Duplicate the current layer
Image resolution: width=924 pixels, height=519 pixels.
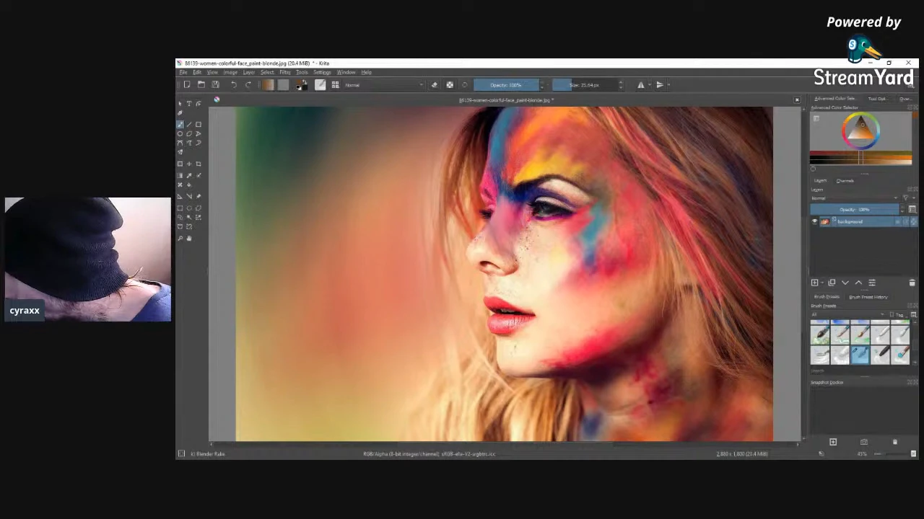coord(831,283)
